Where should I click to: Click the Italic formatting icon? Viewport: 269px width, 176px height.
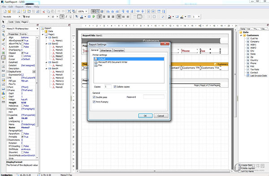click(x=66, y=17)
